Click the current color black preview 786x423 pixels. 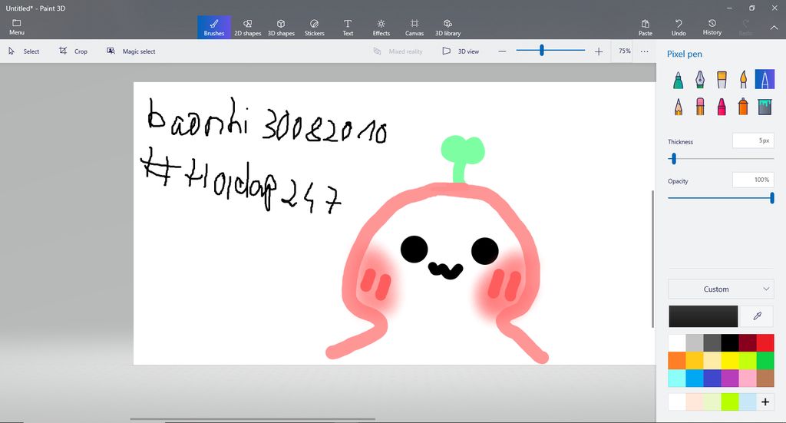703,316
